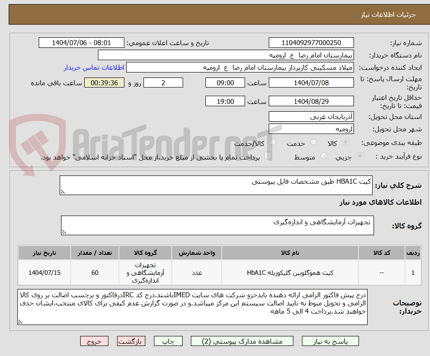Click the 'ردیف' column header
430x356 pixels.
tap(413, 253)
